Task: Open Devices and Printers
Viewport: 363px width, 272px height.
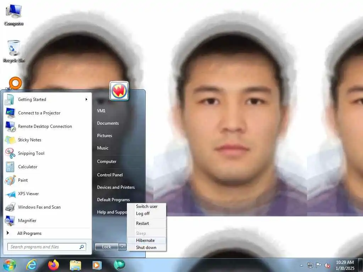Action: pyautogui.click(x=116, y=187)
